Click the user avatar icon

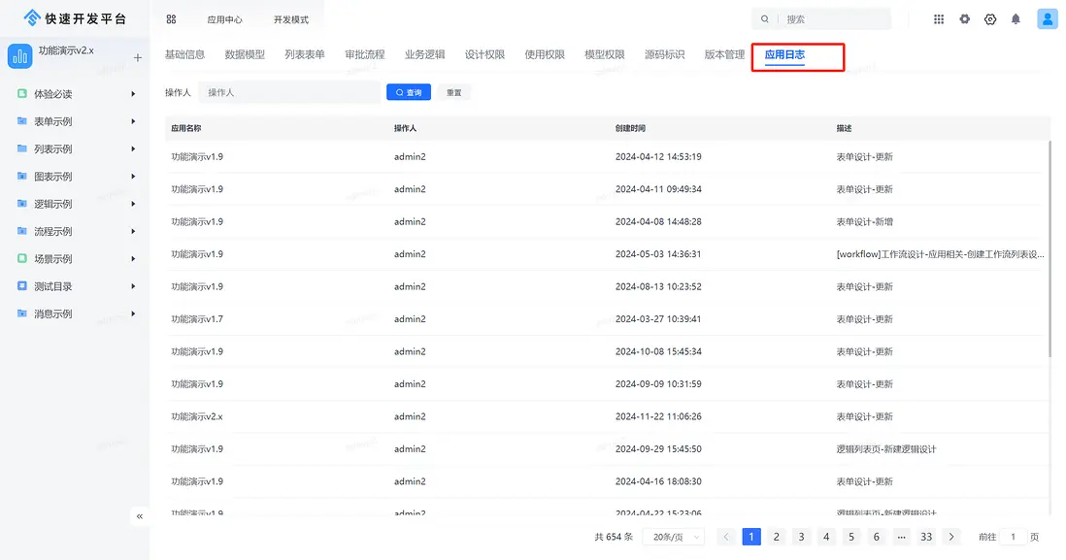(1047, 19)
